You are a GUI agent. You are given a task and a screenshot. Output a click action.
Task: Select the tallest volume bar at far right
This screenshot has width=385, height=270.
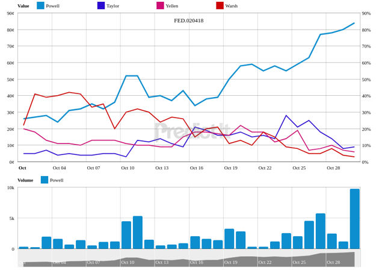[x=354, y=218]
